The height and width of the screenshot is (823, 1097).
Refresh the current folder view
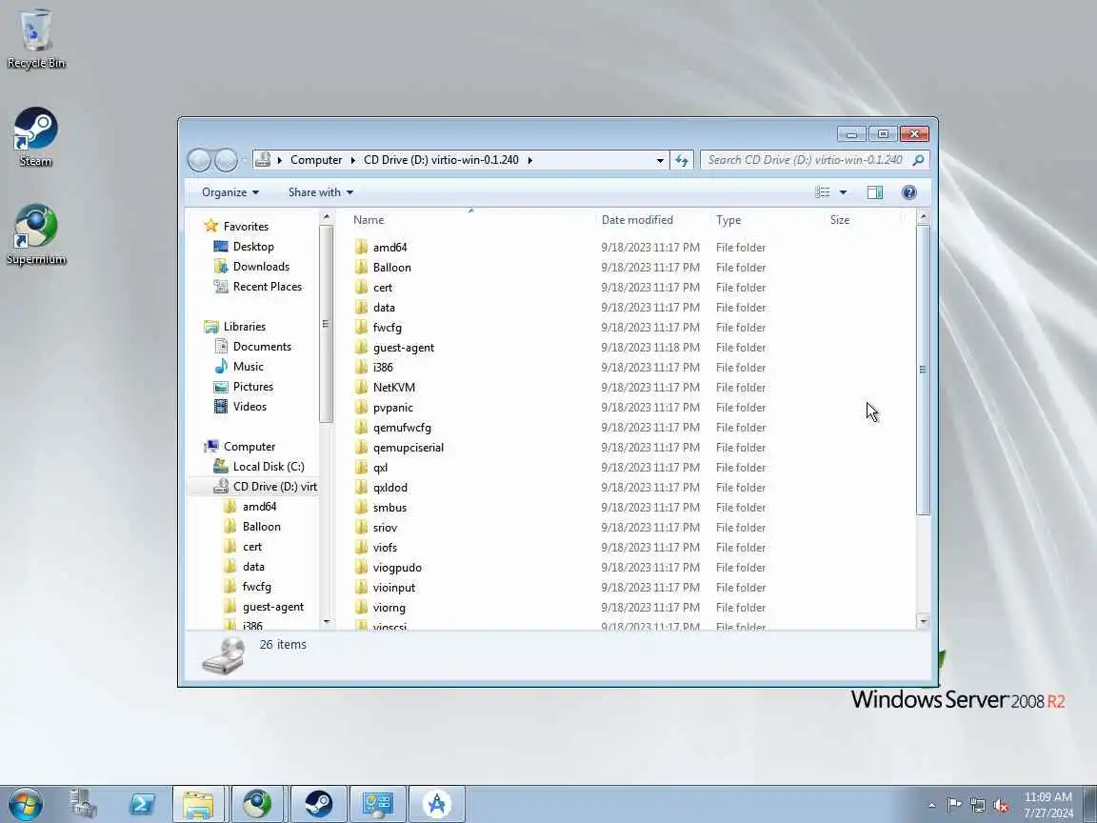pos(682,160)
